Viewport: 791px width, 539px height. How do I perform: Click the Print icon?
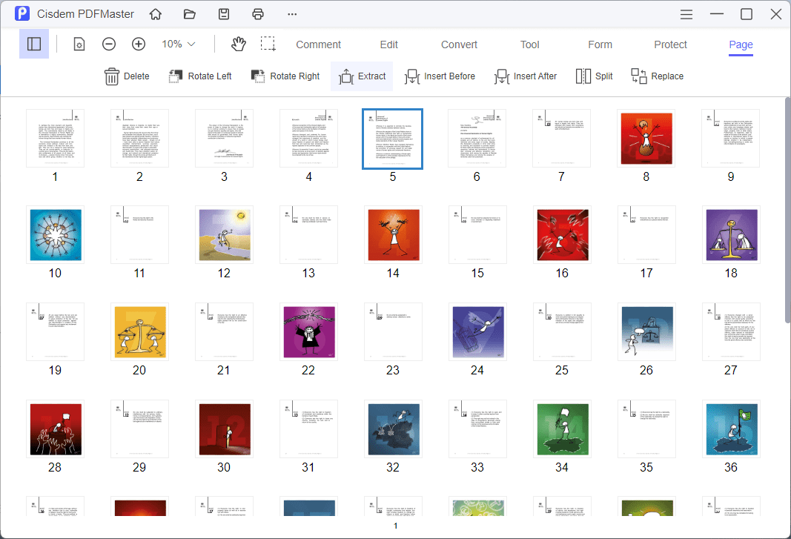coord(258,14)
